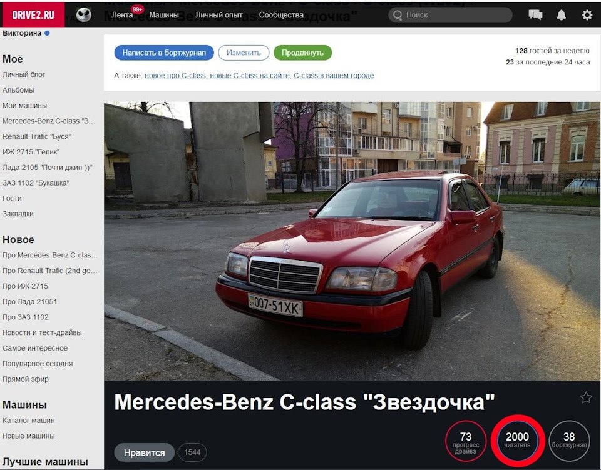Open the settings gear icon
Screen dimensions: 601x470
click(x=587, y=15)
